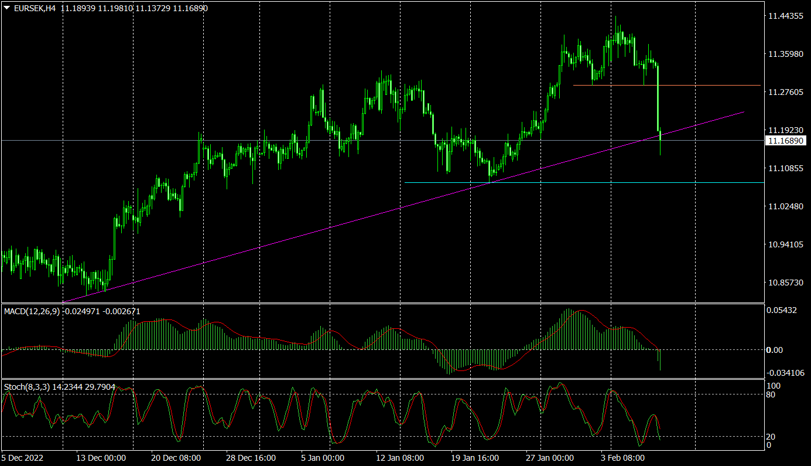Click the EURSEK,H4 chart symbol label
This screenshot has height=466, width=811.
[34, 8]
